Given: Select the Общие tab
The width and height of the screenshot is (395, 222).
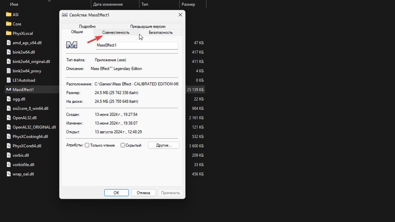Looking at the screenshot, I should [77, 32].
